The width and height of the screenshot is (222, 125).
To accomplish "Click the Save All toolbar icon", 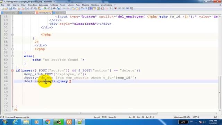I will point(14,8).
